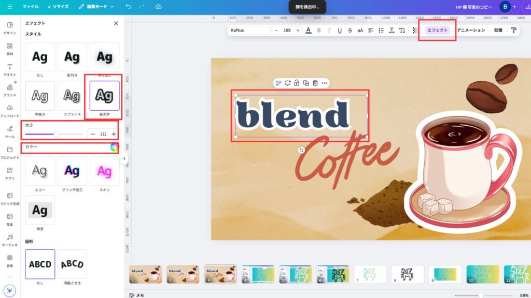Toggle bold formatting in the text toolbar
This screenshot has height=298, width=531.
point(319,31)
